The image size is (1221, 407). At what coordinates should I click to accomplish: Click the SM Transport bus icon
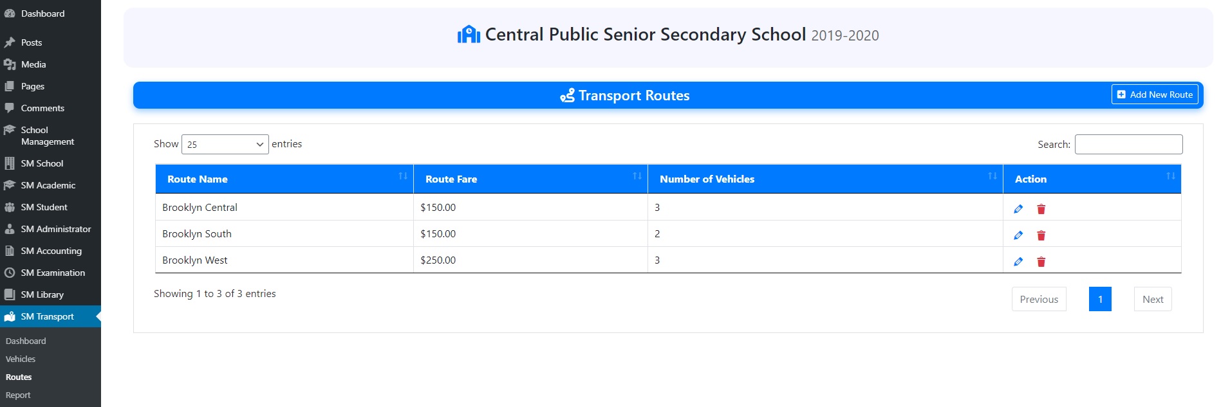pos(10,316)
